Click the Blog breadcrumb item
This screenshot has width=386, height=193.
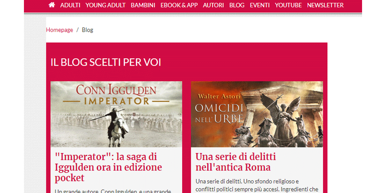pos(87,30)
